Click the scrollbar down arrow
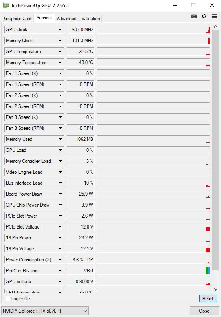Viewport: 221px width, 317px height. (x=216, y=289)
